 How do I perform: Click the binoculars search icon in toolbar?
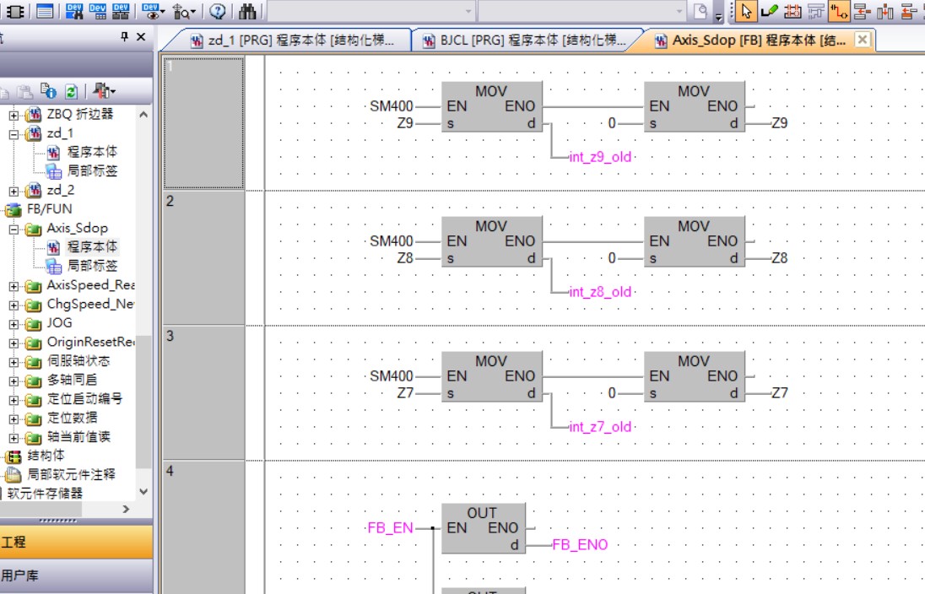(247, 11)
